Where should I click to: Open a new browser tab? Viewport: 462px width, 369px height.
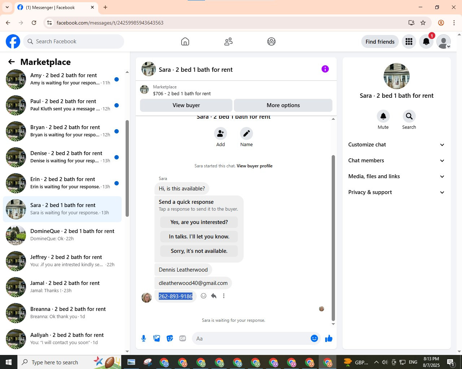pos(105,7)
